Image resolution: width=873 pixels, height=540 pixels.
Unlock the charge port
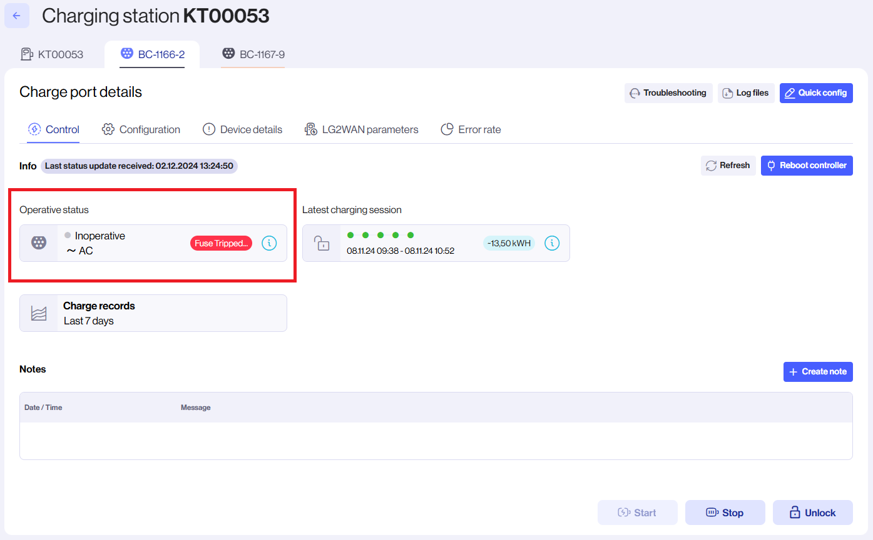pos(812,512)
